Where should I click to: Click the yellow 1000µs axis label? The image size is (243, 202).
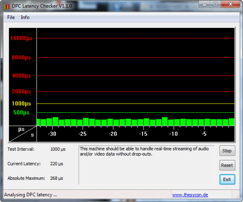click(21, 103)
